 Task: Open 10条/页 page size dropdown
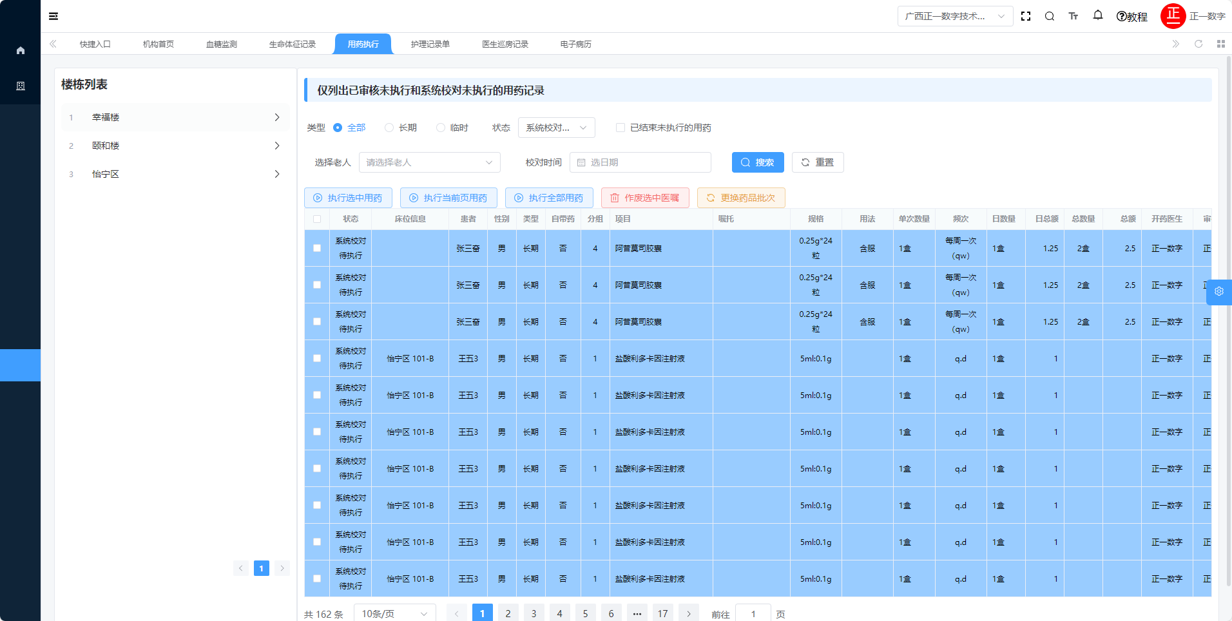point(395,613)
